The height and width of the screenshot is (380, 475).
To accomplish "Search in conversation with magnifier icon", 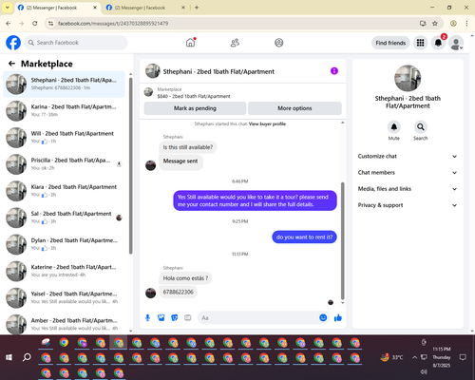I will click(x=421, y=127).
